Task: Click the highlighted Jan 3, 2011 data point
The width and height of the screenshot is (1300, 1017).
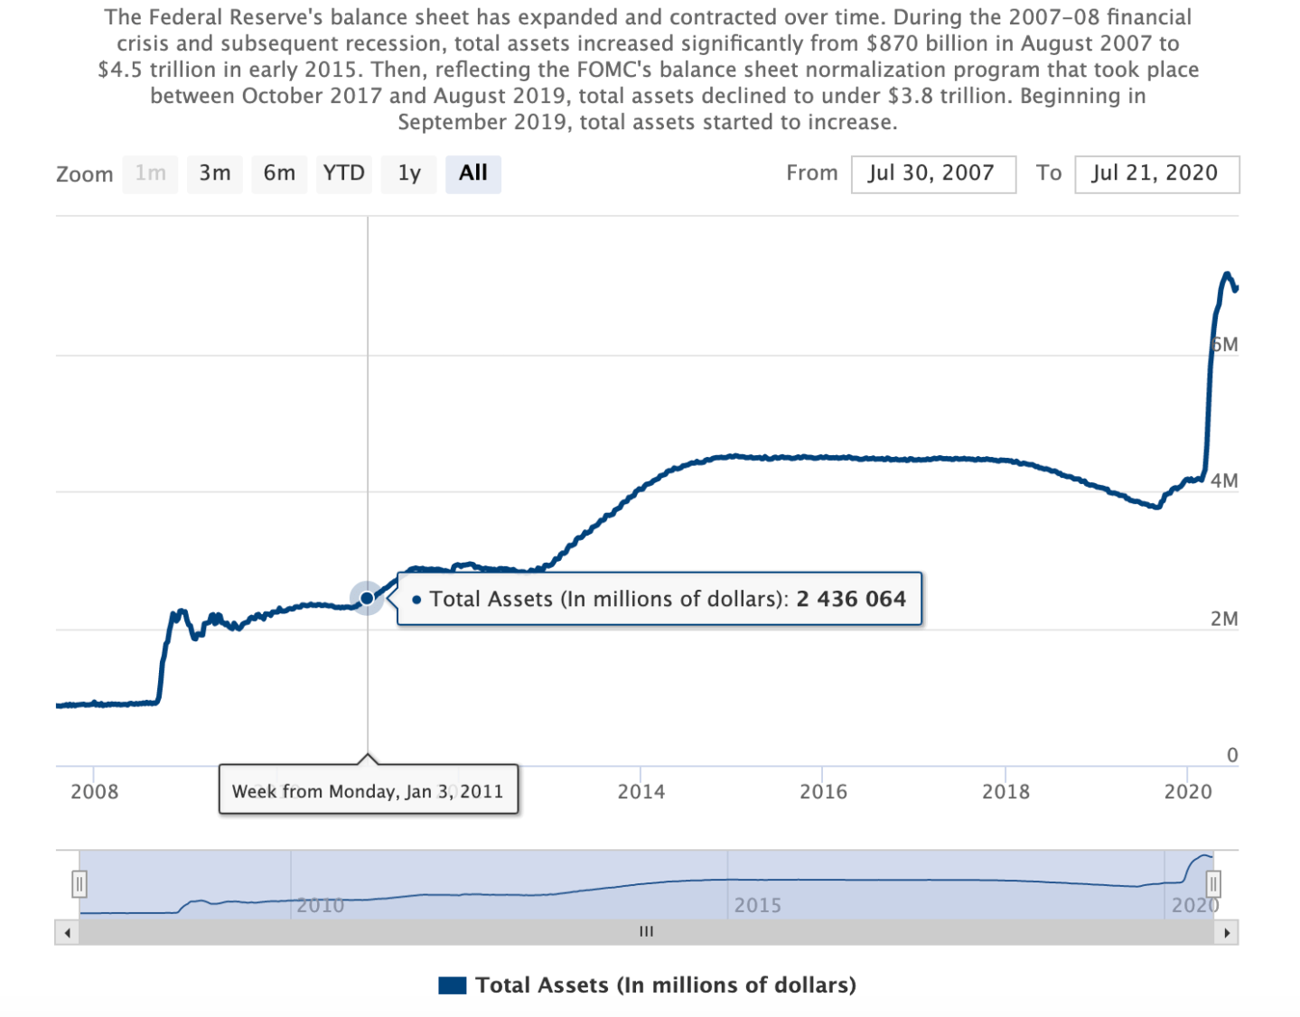Action: tap(367, 598)
